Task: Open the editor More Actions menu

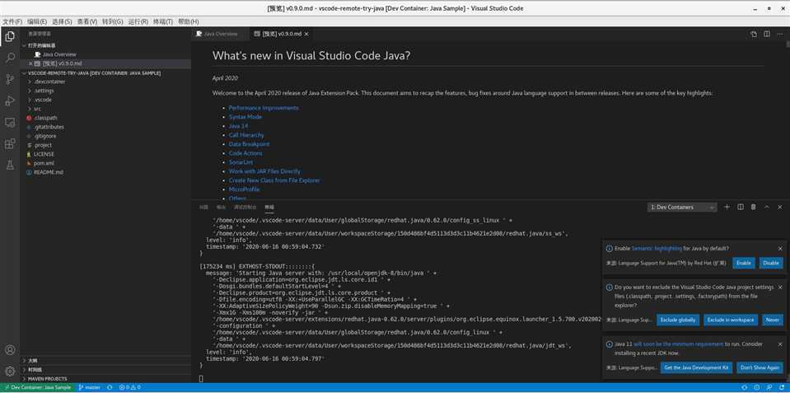Action: pos(780,34)
